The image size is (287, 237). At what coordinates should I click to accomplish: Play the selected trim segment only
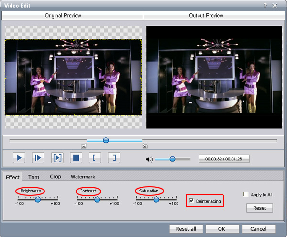click(x=57, y=158)
